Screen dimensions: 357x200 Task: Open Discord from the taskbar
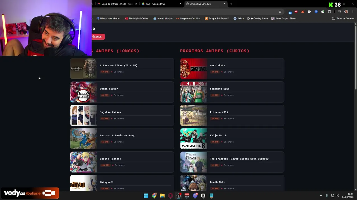click(x=195, y=196)
